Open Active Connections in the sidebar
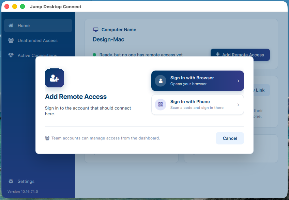This screenshot has width=289, height=200. 38,55
